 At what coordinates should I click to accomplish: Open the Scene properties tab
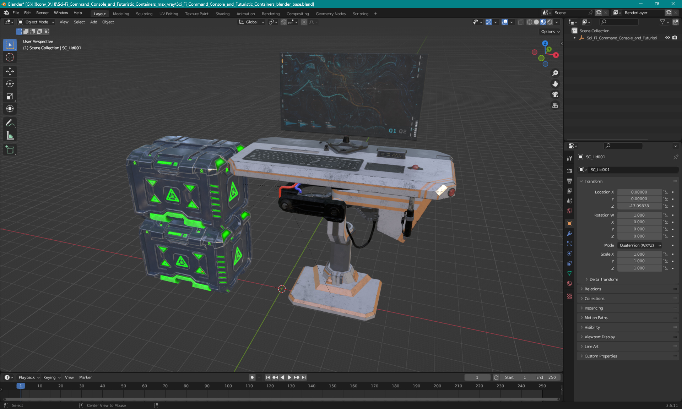click(569, 201)
